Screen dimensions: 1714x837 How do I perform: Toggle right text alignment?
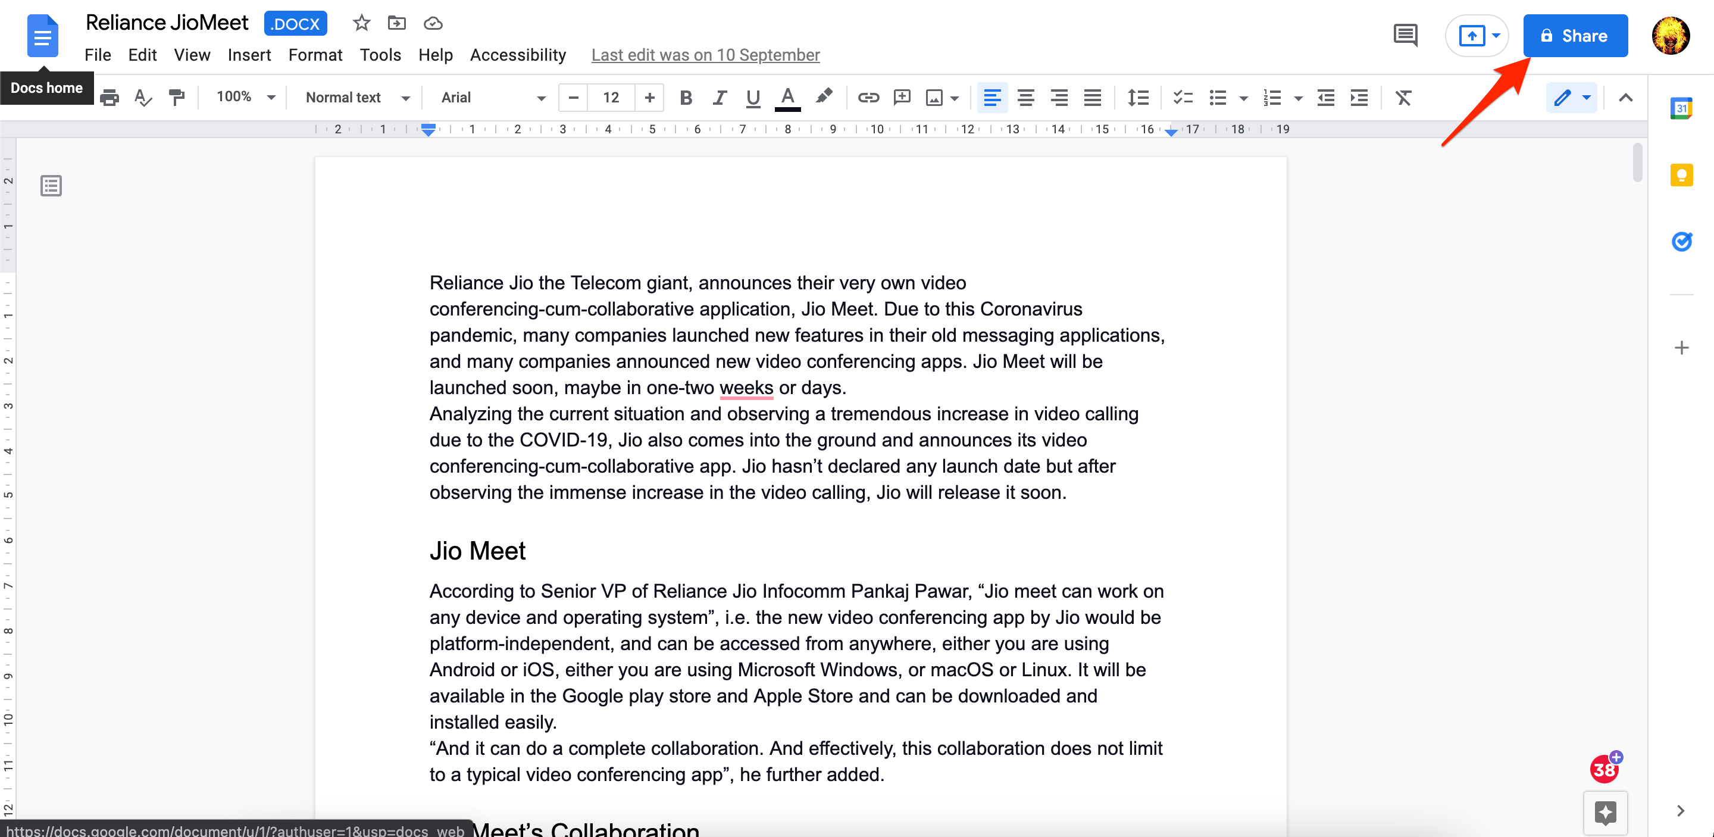tap(1059, 98)
